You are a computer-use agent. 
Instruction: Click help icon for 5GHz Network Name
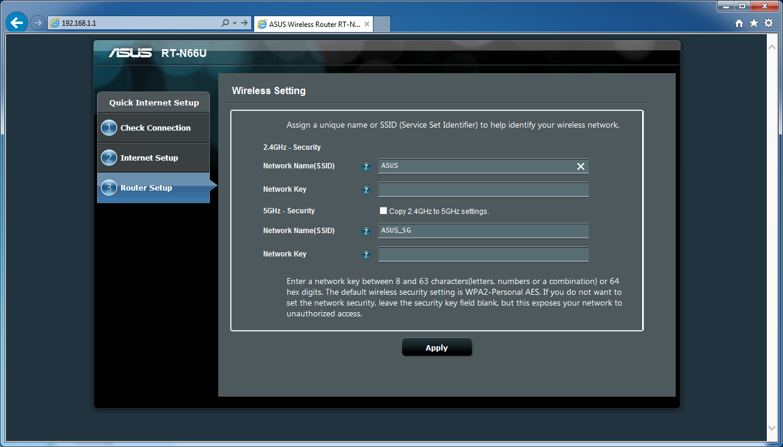pos(366,231)
